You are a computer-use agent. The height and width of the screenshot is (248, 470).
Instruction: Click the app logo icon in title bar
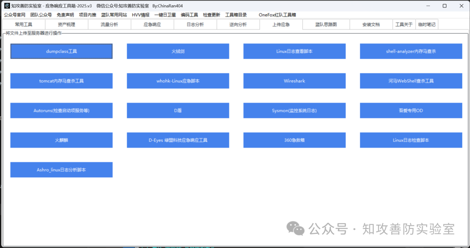tap(7, 6)
